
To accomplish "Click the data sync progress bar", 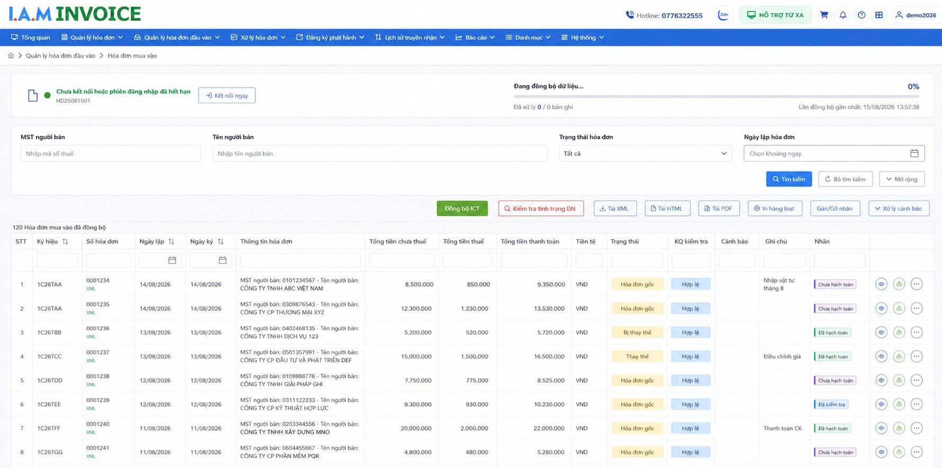I will tap(716, 96).
